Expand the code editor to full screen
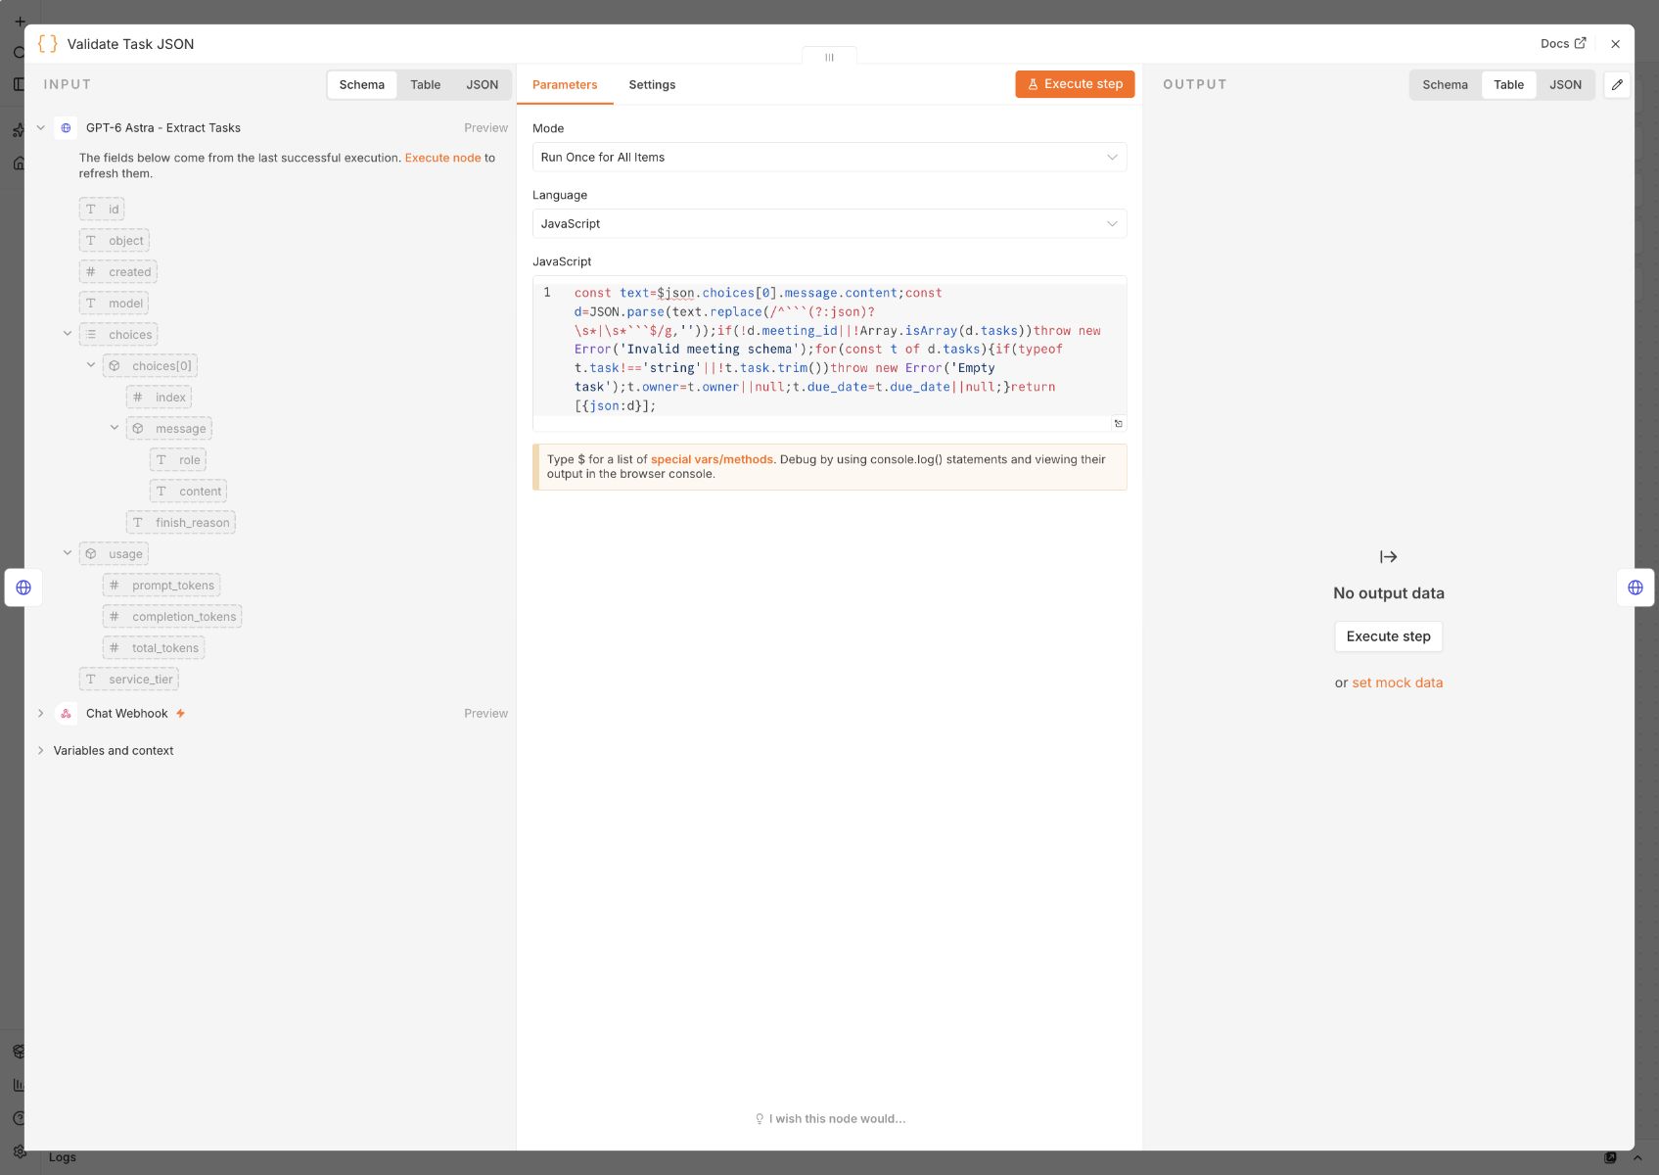This screenshot has width=1659, height=1175. coord(1118,423)
